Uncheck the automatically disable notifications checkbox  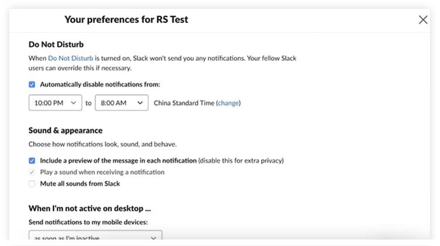coord(32,84)
